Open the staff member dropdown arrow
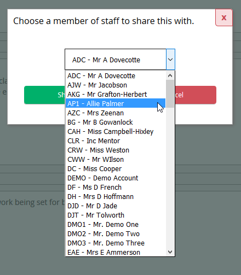241x275 pixels. [170, 60]
